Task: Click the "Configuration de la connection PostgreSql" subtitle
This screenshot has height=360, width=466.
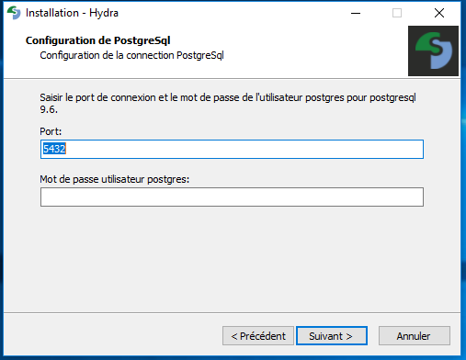Action: point(131,55)
